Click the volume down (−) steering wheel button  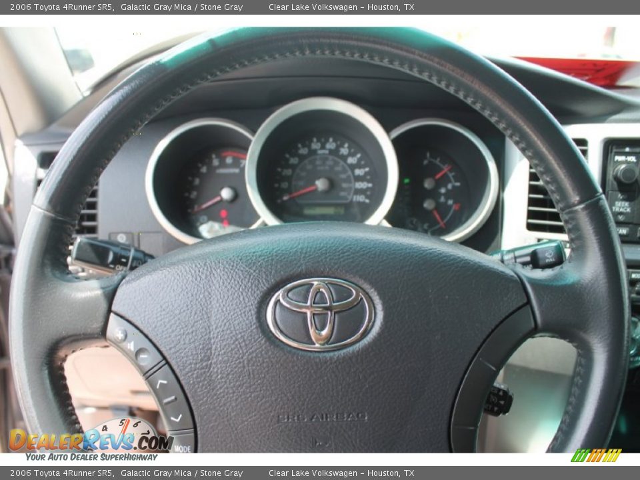pos(142,356)
